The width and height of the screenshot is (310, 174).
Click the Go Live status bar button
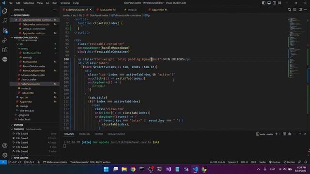pos(275,162)
